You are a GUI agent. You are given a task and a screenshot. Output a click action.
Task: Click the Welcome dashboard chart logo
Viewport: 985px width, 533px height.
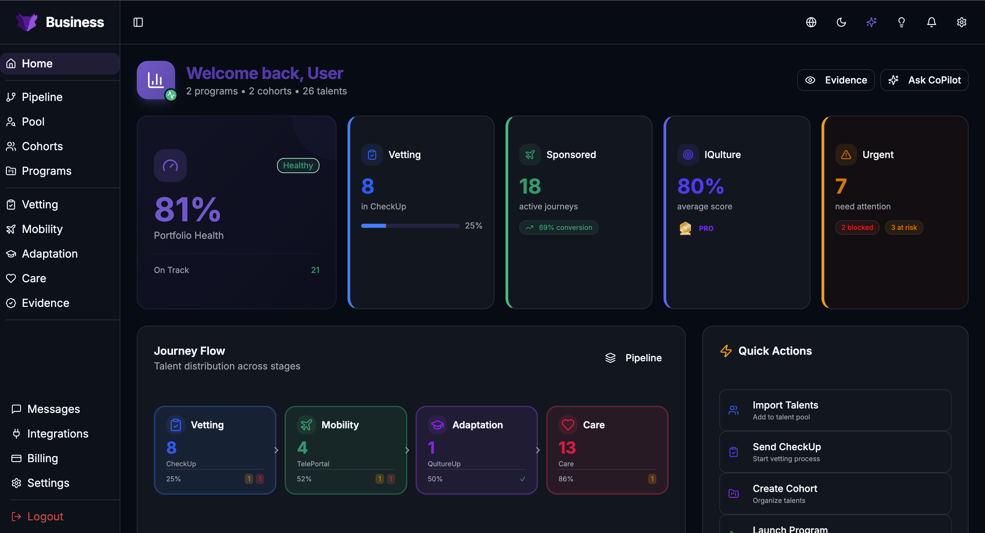coord(156,80)
